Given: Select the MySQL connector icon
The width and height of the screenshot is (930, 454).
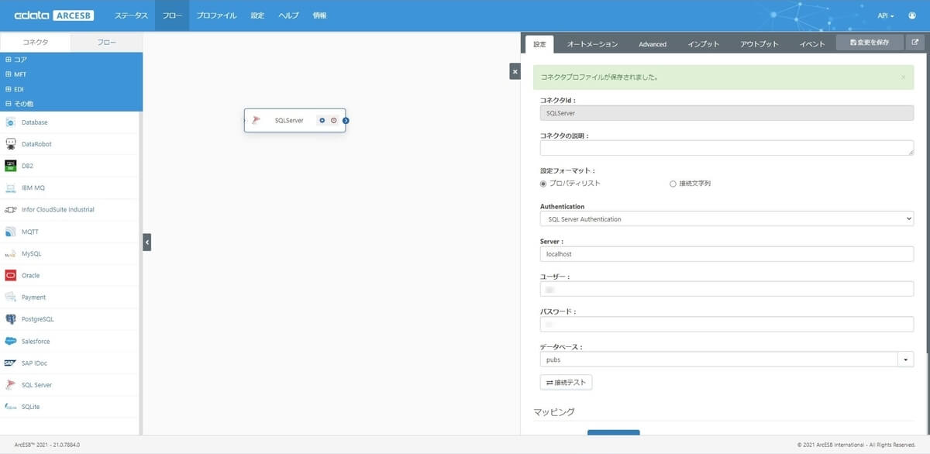Looking at the screenshot, I should tap(11, 253).
